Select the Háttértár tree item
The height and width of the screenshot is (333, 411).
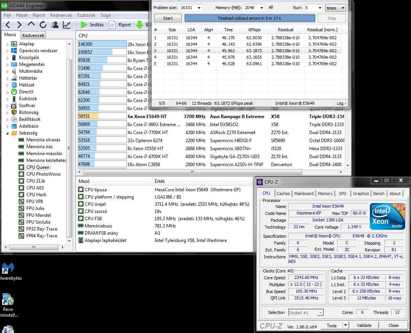(28, 78)
